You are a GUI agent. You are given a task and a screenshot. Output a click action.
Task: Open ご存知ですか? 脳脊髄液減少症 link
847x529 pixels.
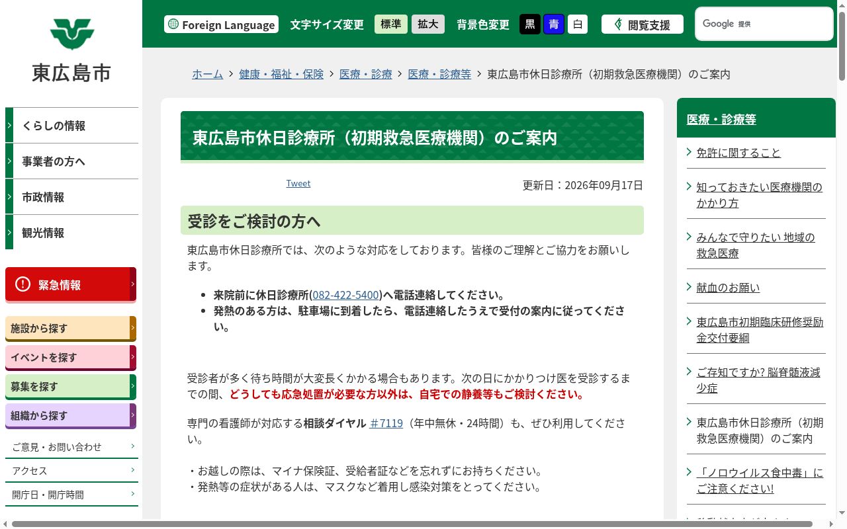[758, 380]
